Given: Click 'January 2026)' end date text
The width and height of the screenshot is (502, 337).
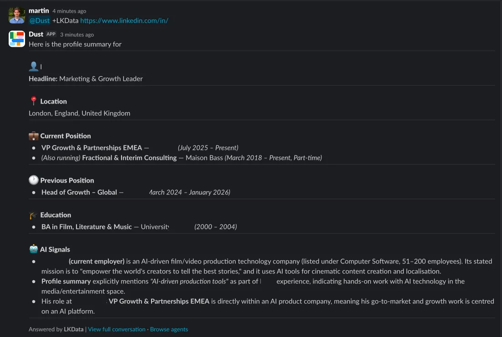Looking at the screenshot, I should tap(209, 192).
